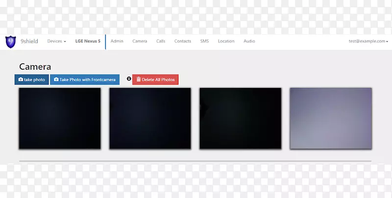Open the Contacts tab
This screenshot has width=392, height=198.
[x=182, y=42]
